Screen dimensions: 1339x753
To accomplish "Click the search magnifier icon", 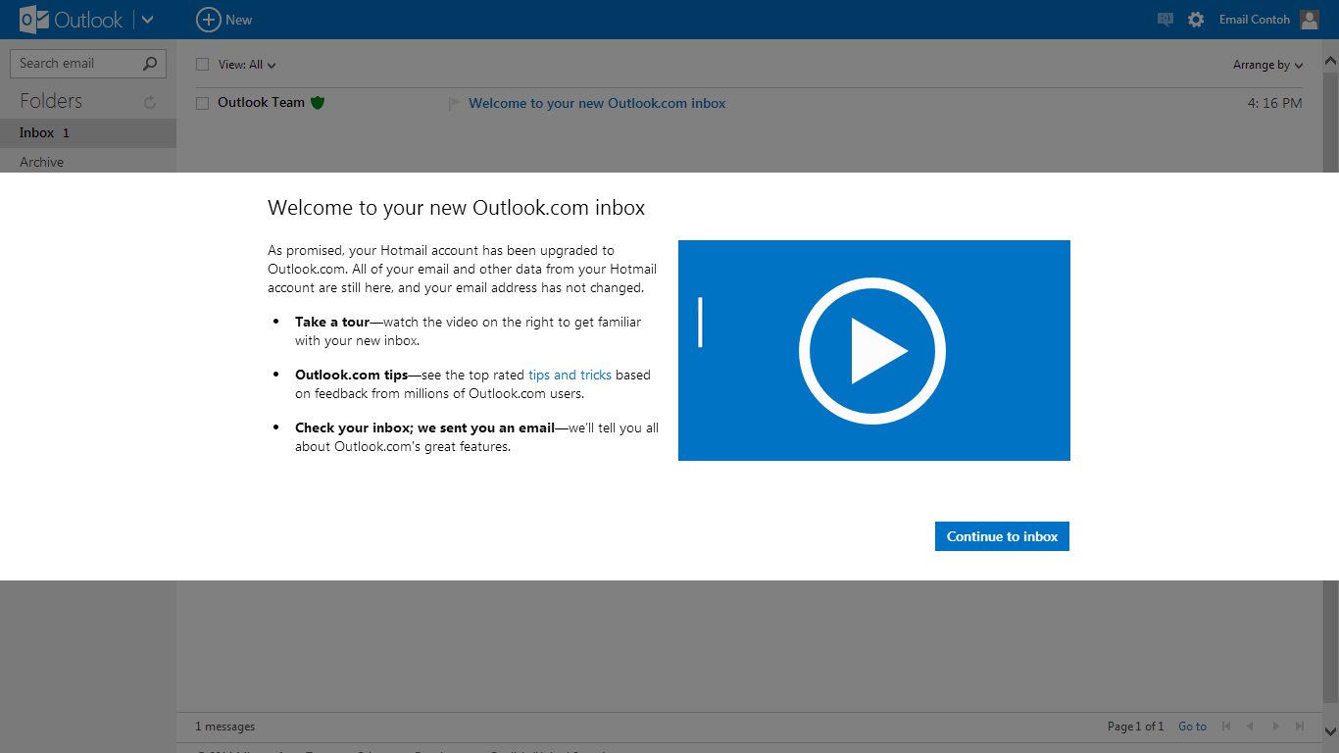I will pyautogui.click(x=150, y=64).
